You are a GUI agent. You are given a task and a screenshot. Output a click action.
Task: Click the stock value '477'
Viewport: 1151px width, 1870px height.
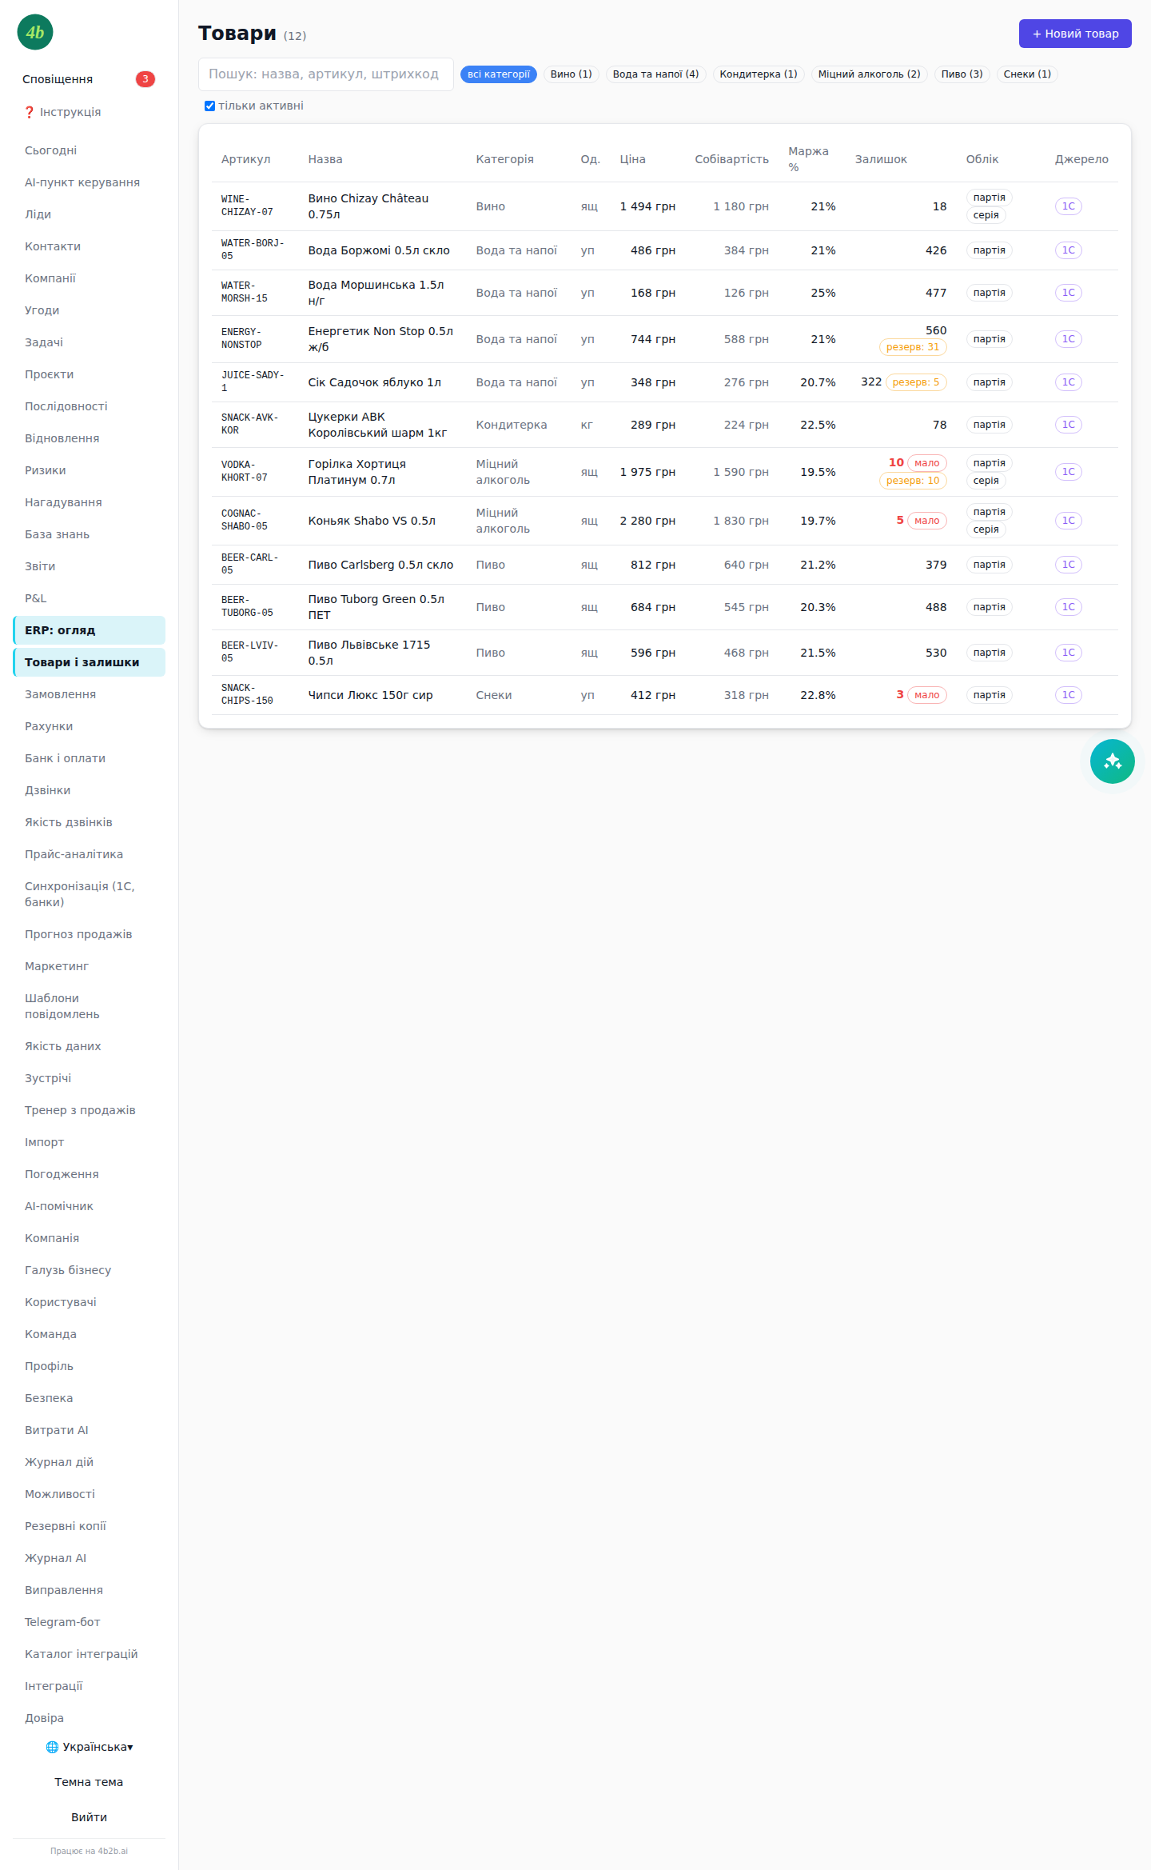(x=936, y=293)
